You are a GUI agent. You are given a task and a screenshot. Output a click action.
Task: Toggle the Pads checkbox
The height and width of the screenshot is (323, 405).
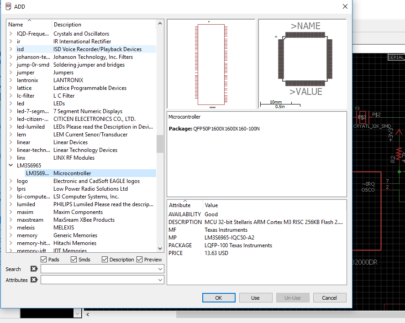(x=44, y=259)
